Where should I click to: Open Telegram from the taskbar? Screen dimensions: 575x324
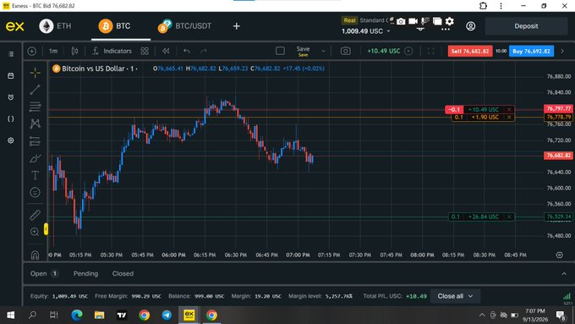click(167, 316)
